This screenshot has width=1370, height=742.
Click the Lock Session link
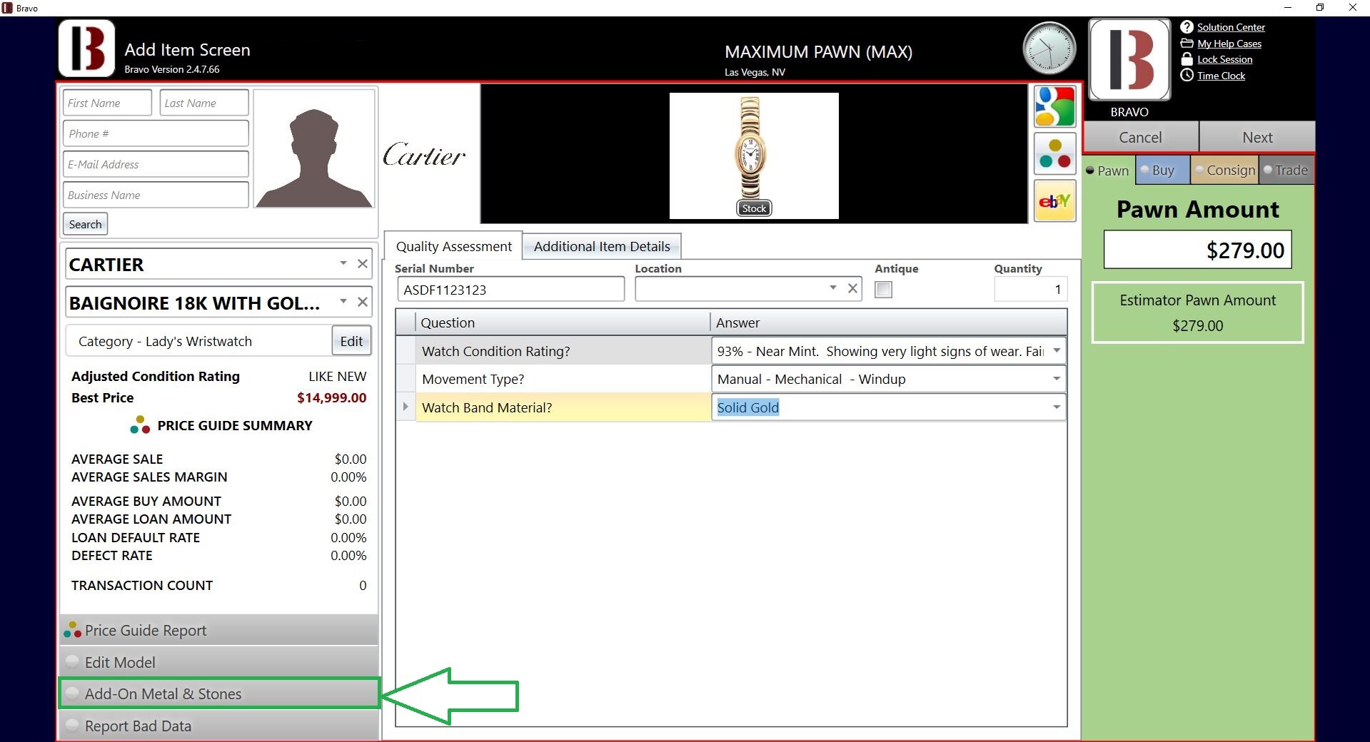tap(1224, 59)
